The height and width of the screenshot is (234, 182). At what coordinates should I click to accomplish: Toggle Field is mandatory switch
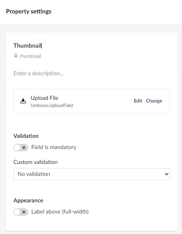pos(21,148)
